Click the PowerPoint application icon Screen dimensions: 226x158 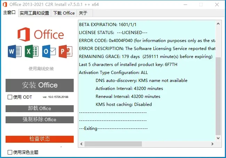tap(65, 51)
